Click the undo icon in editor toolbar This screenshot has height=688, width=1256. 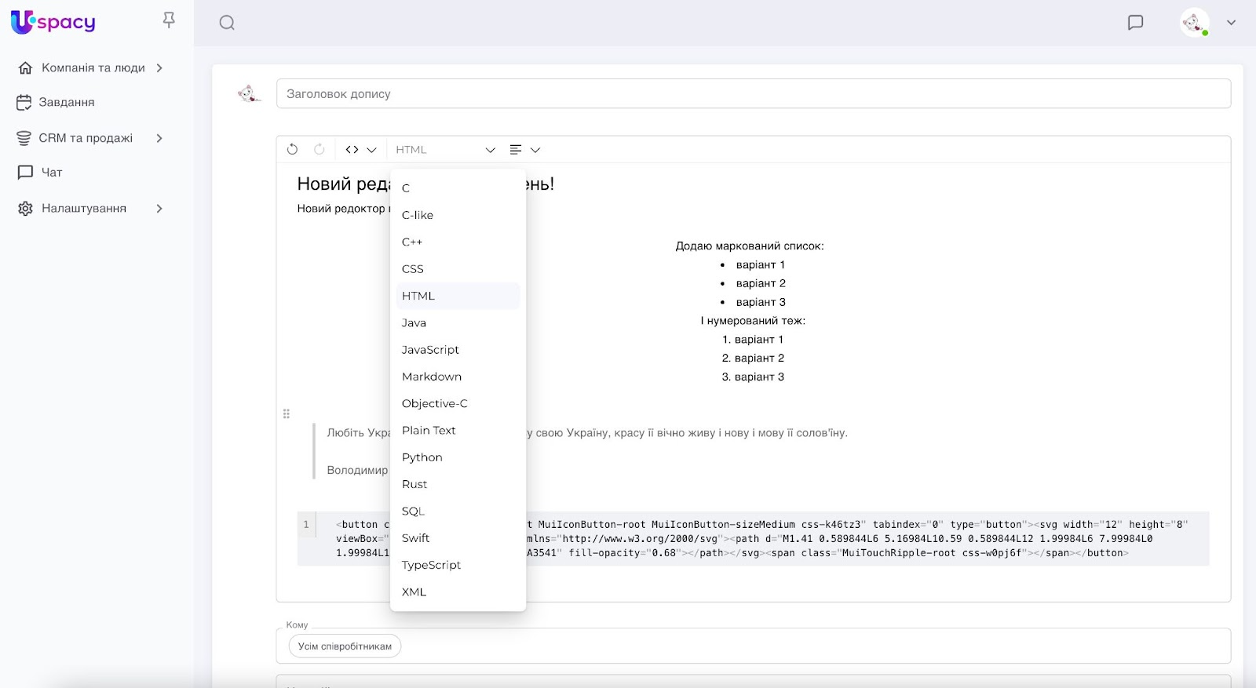point(292,149)
